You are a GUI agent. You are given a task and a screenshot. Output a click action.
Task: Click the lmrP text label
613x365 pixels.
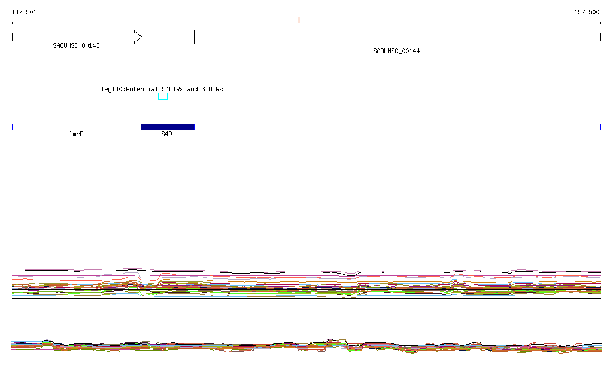(x=76, y=134)
